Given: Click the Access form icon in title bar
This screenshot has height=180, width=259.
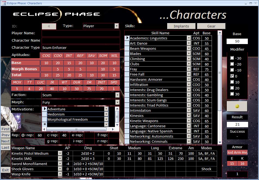Looking at the screenshot, I should coord(4,3).
